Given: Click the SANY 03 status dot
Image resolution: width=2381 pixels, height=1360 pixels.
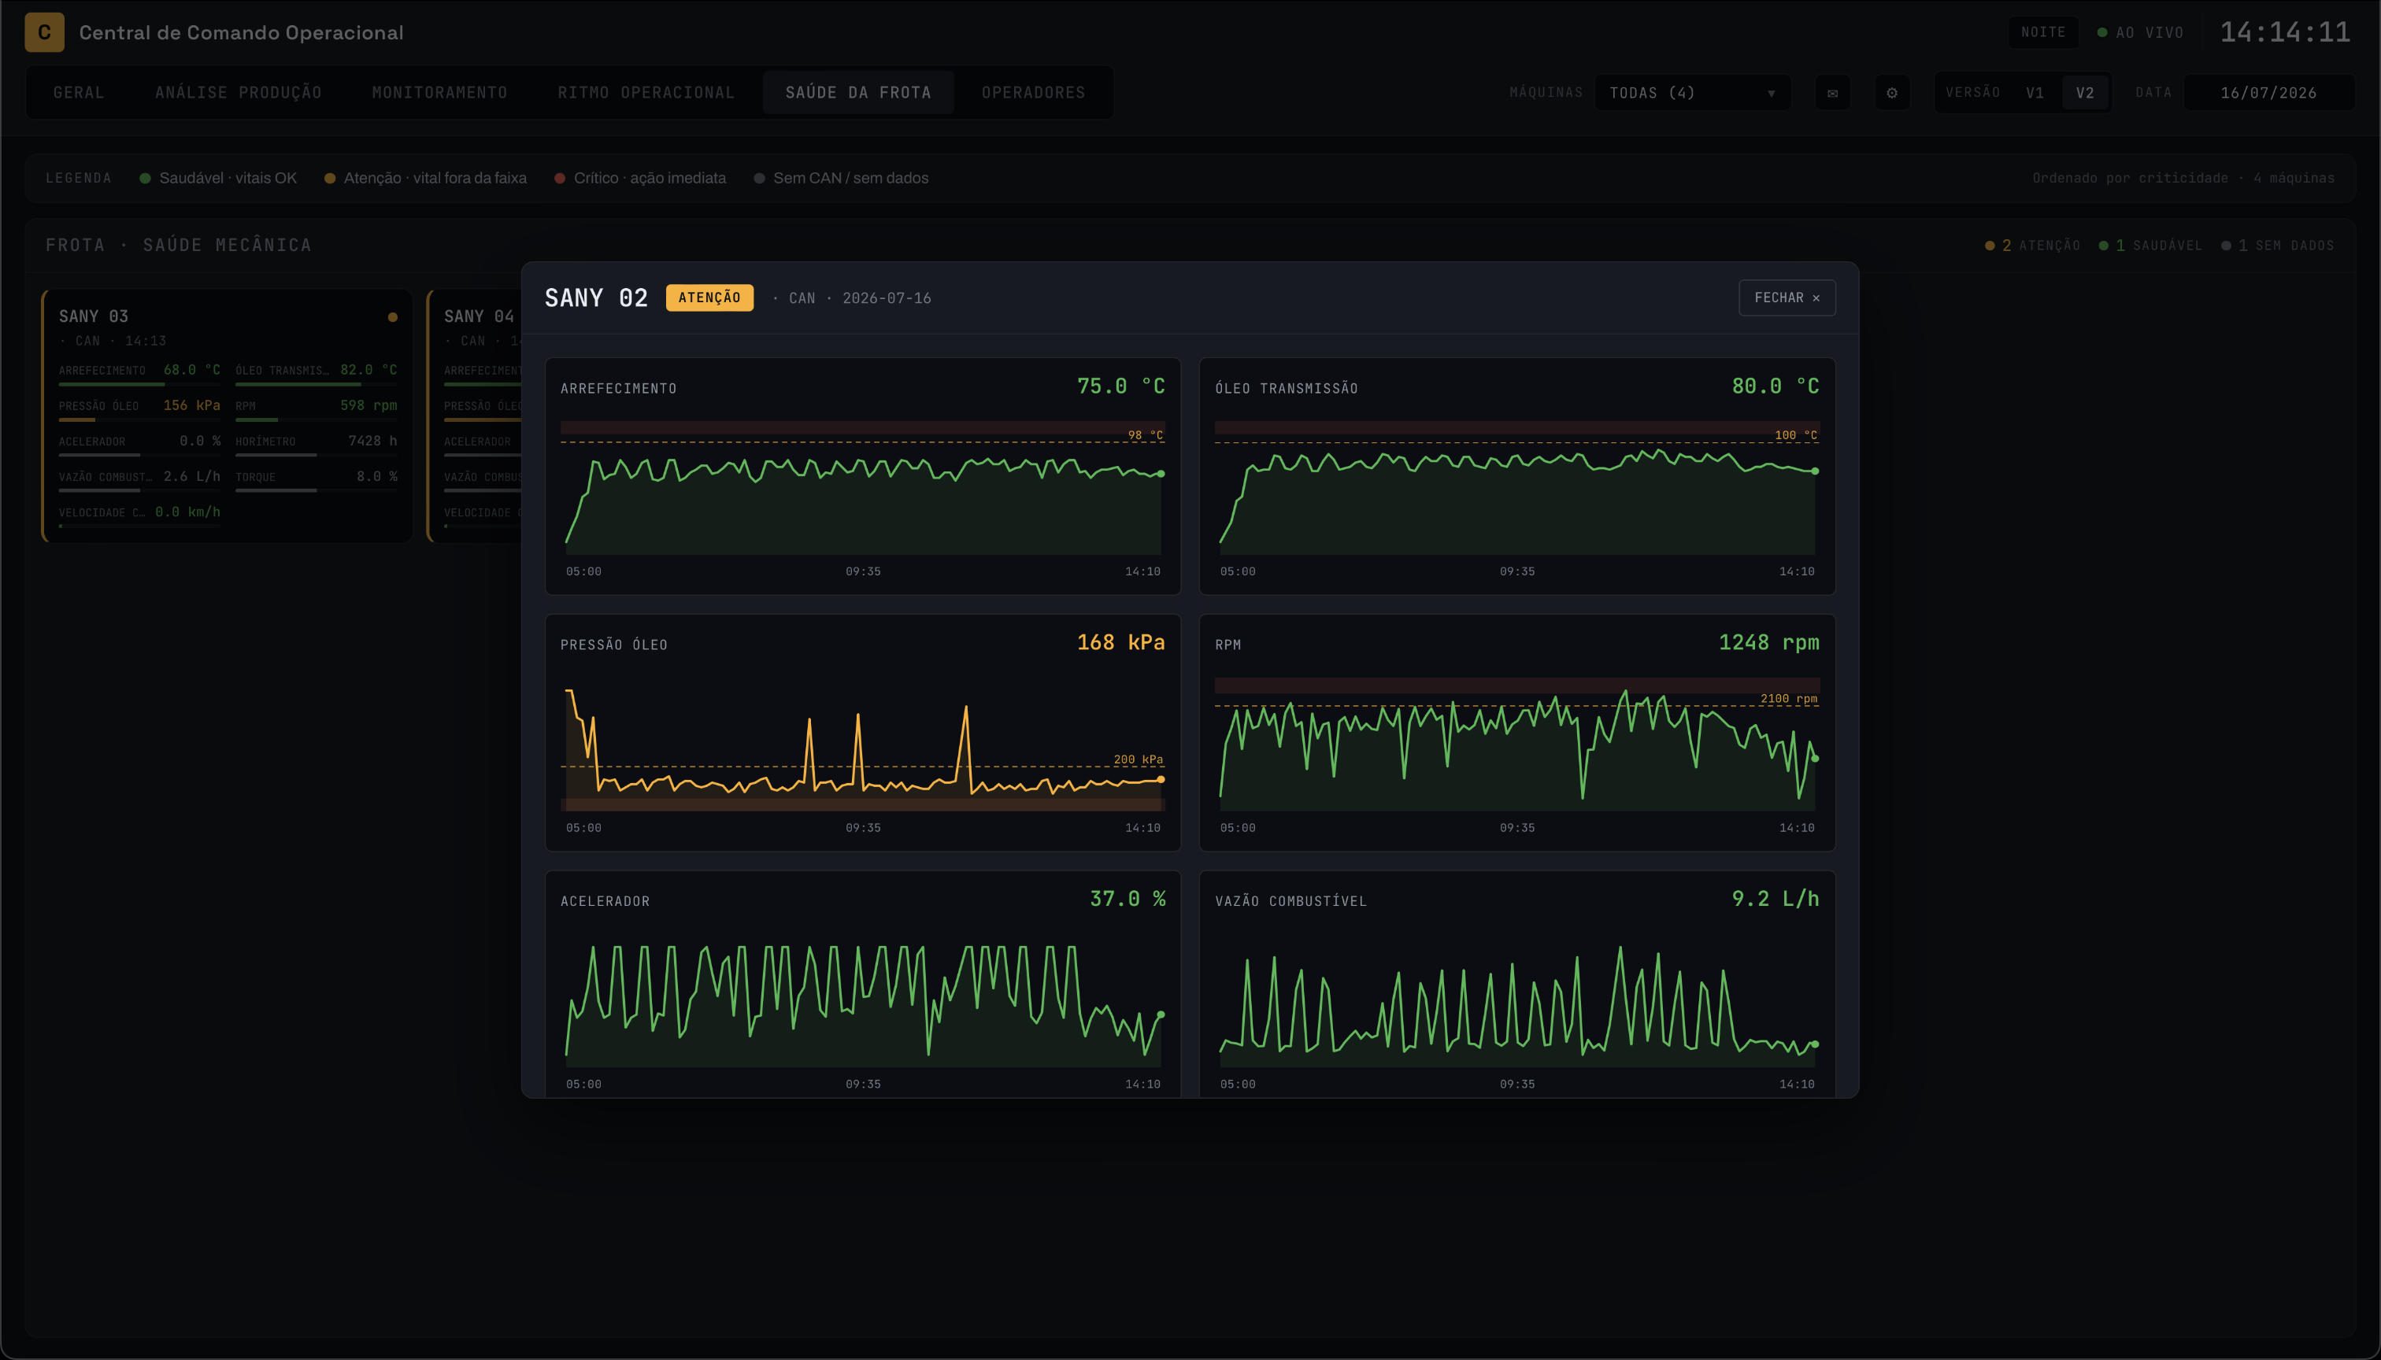Looking at the screenshot, I should [392, 316].
